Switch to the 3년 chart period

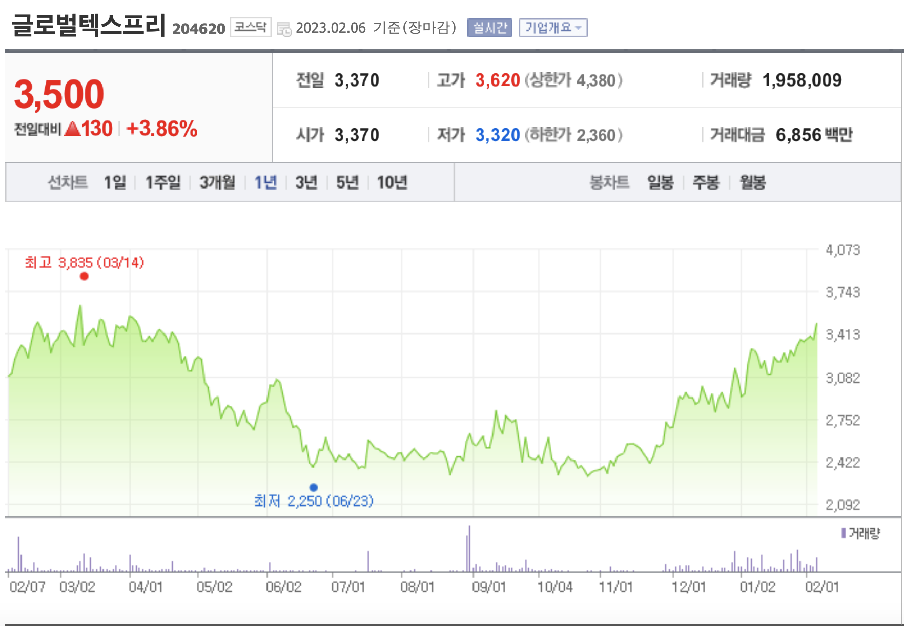(x=306, y=182)
